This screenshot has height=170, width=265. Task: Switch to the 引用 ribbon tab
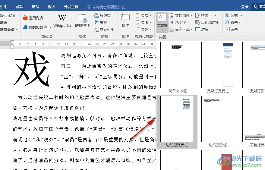click(4, 7)
